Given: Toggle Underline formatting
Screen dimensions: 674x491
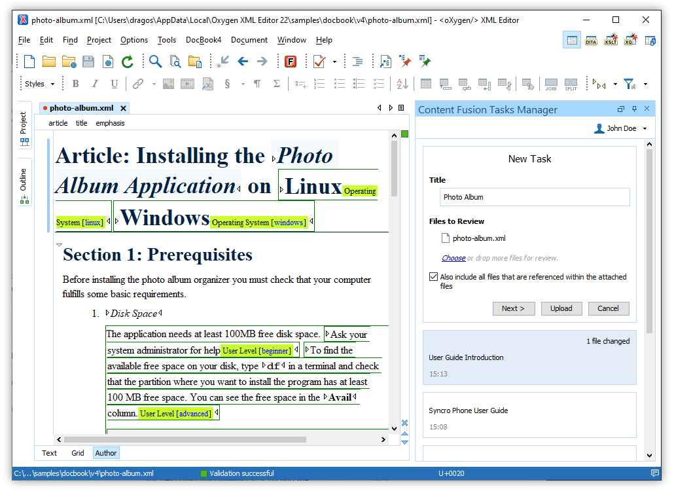Looking at the screenshot, I should coord(115,84).
